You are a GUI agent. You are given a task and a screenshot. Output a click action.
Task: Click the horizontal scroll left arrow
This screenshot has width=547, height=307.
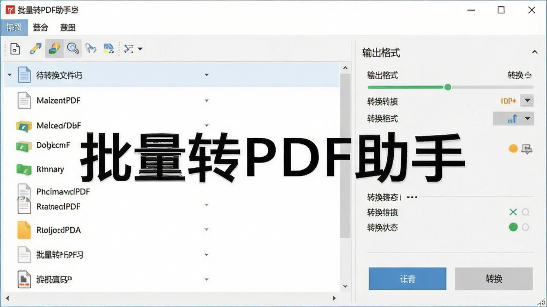[x=7, y=298]
